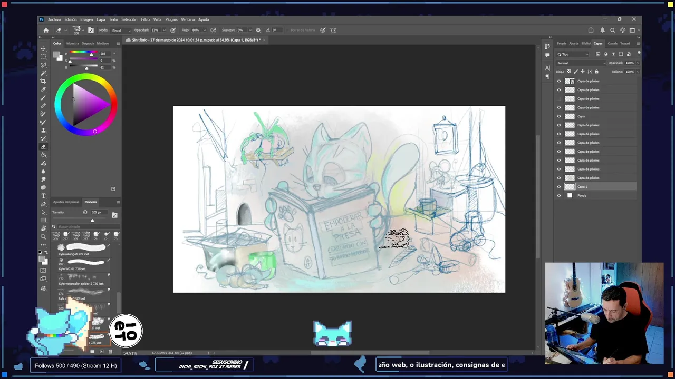Click the 54.91% zoom level field
This screenshot has height=379, width=675.
[x=130, y=353]
